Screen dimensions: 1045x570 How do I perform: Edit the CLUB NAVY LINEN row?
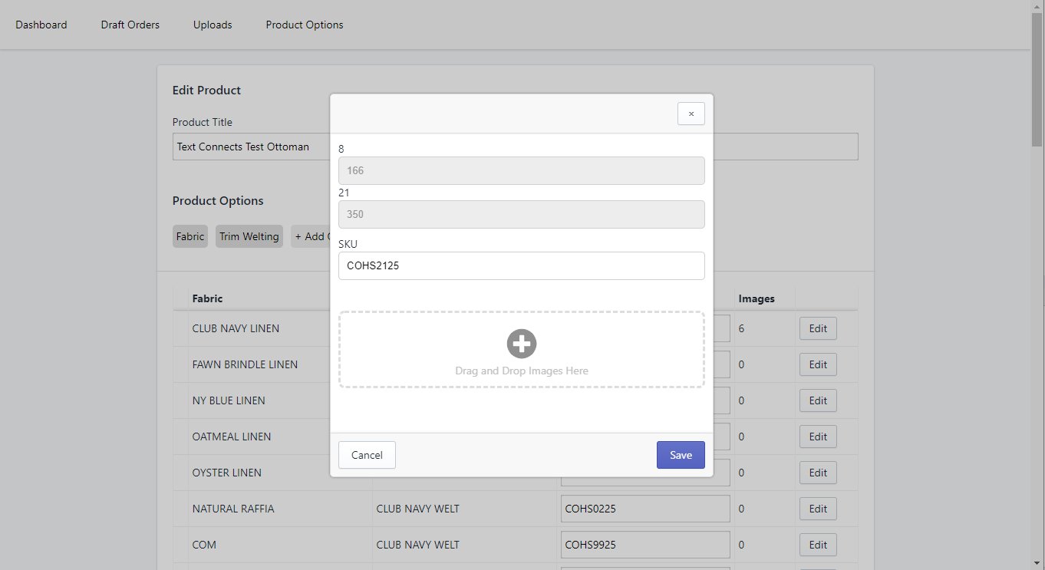pyautogui.click(x=818, y=328)
